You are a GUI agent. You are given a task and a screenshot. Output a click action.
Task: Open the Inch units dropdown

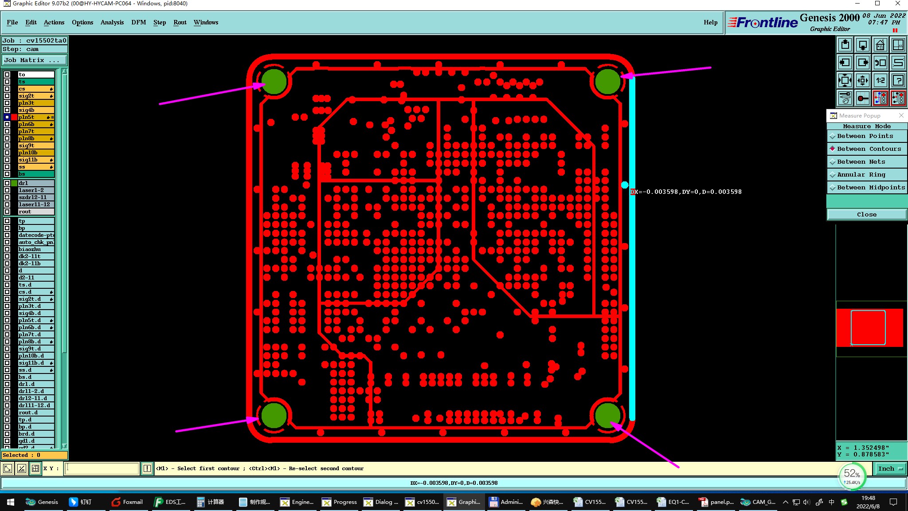click(x=890, y=468)
